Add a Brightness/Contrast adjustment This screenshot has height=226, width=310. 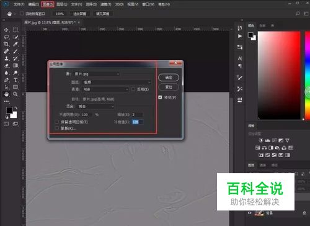click(261, 140)
